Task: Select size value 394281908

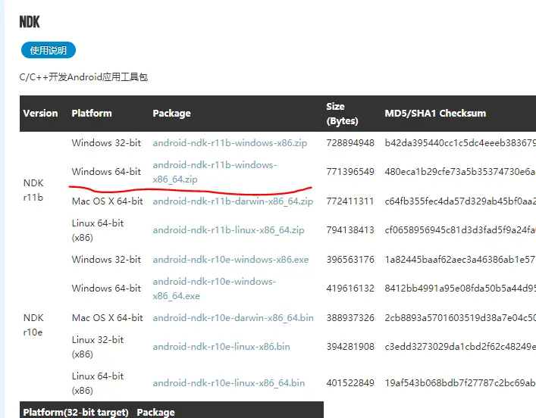Action: 350,347
